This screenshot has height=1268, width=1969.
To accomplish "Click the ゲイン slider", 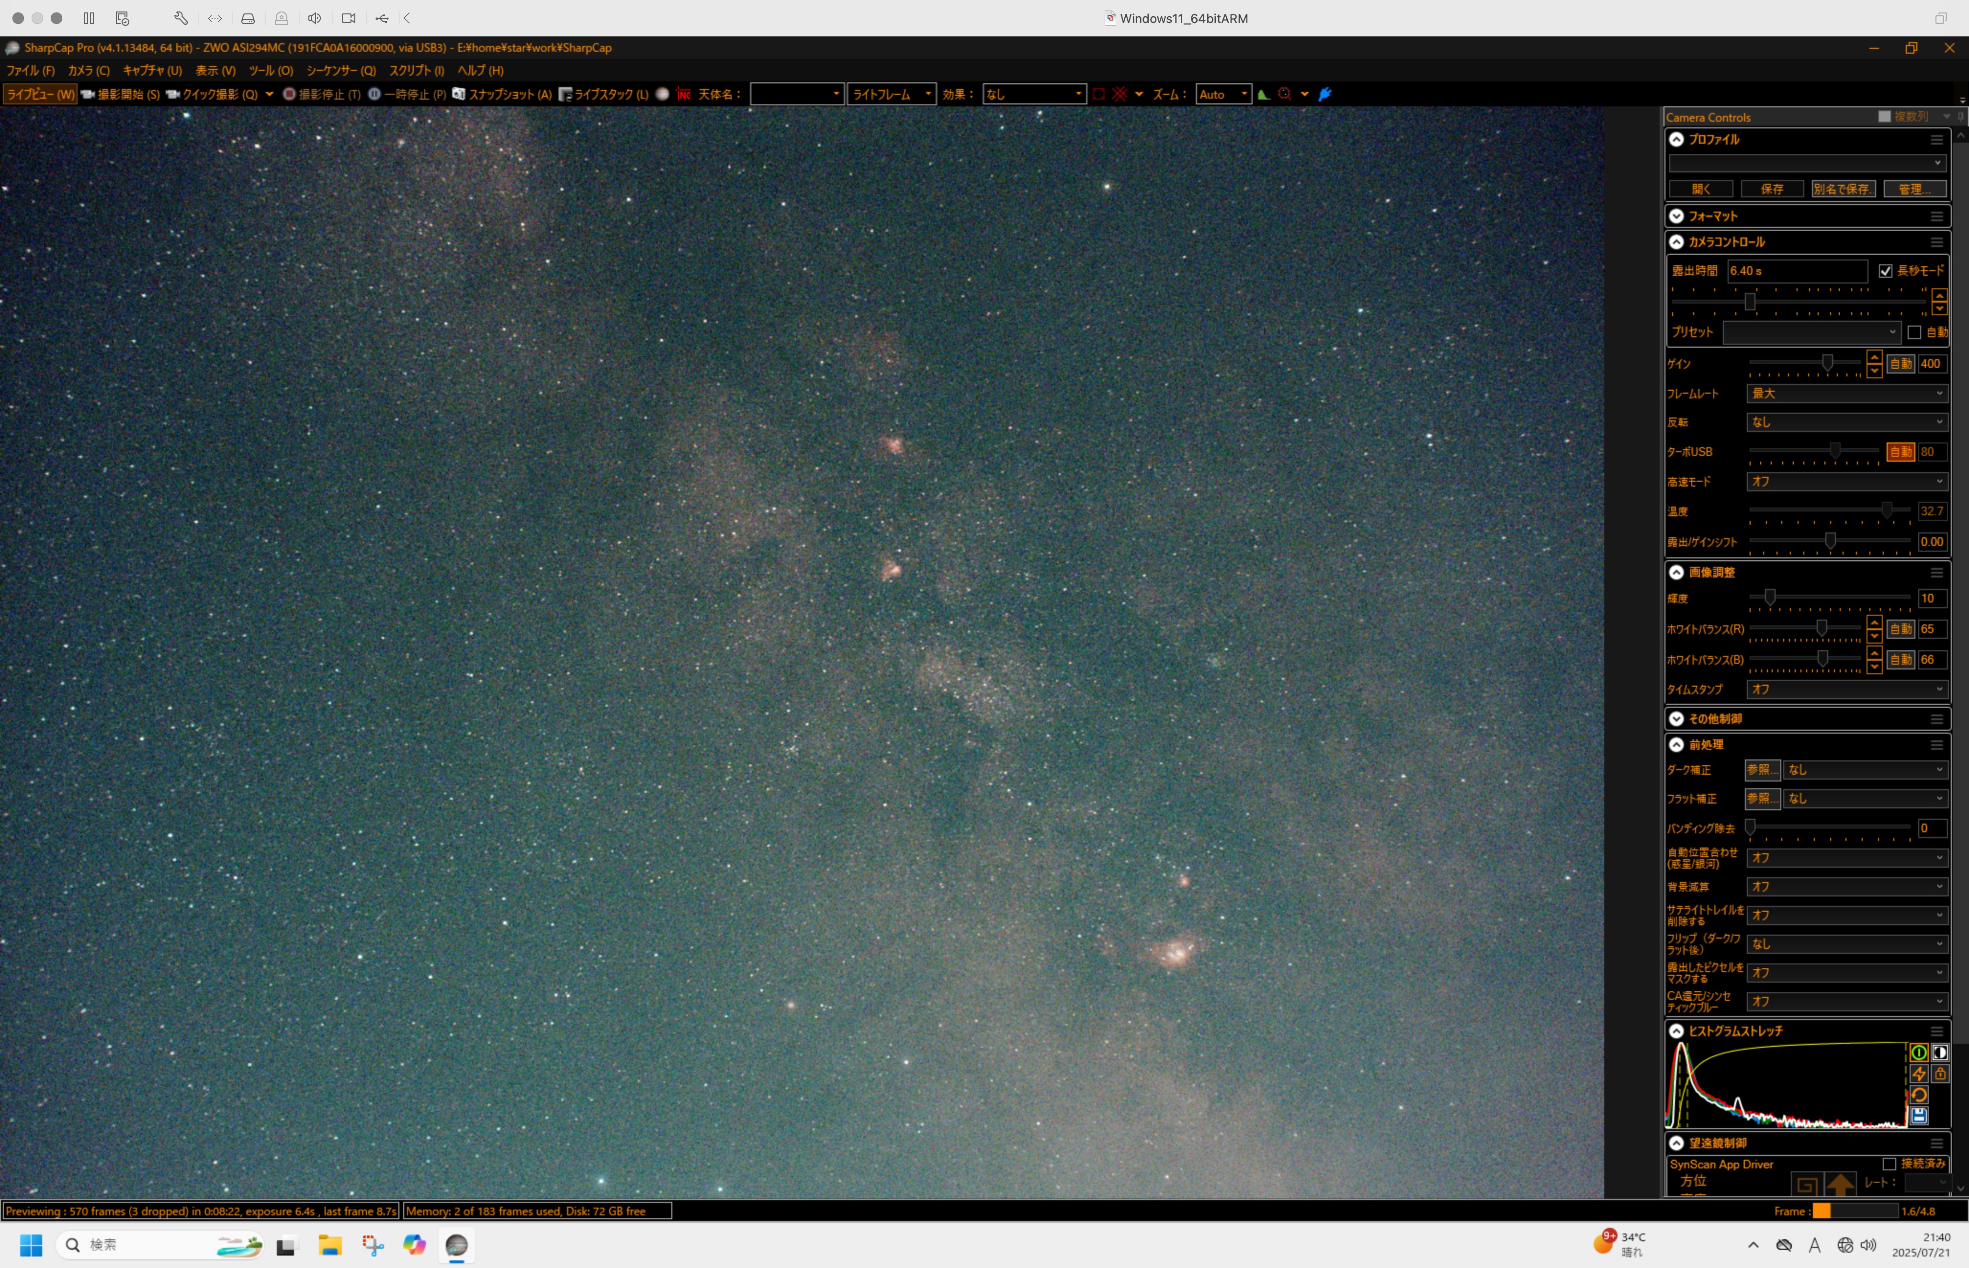I will [x=1827, y=363].
